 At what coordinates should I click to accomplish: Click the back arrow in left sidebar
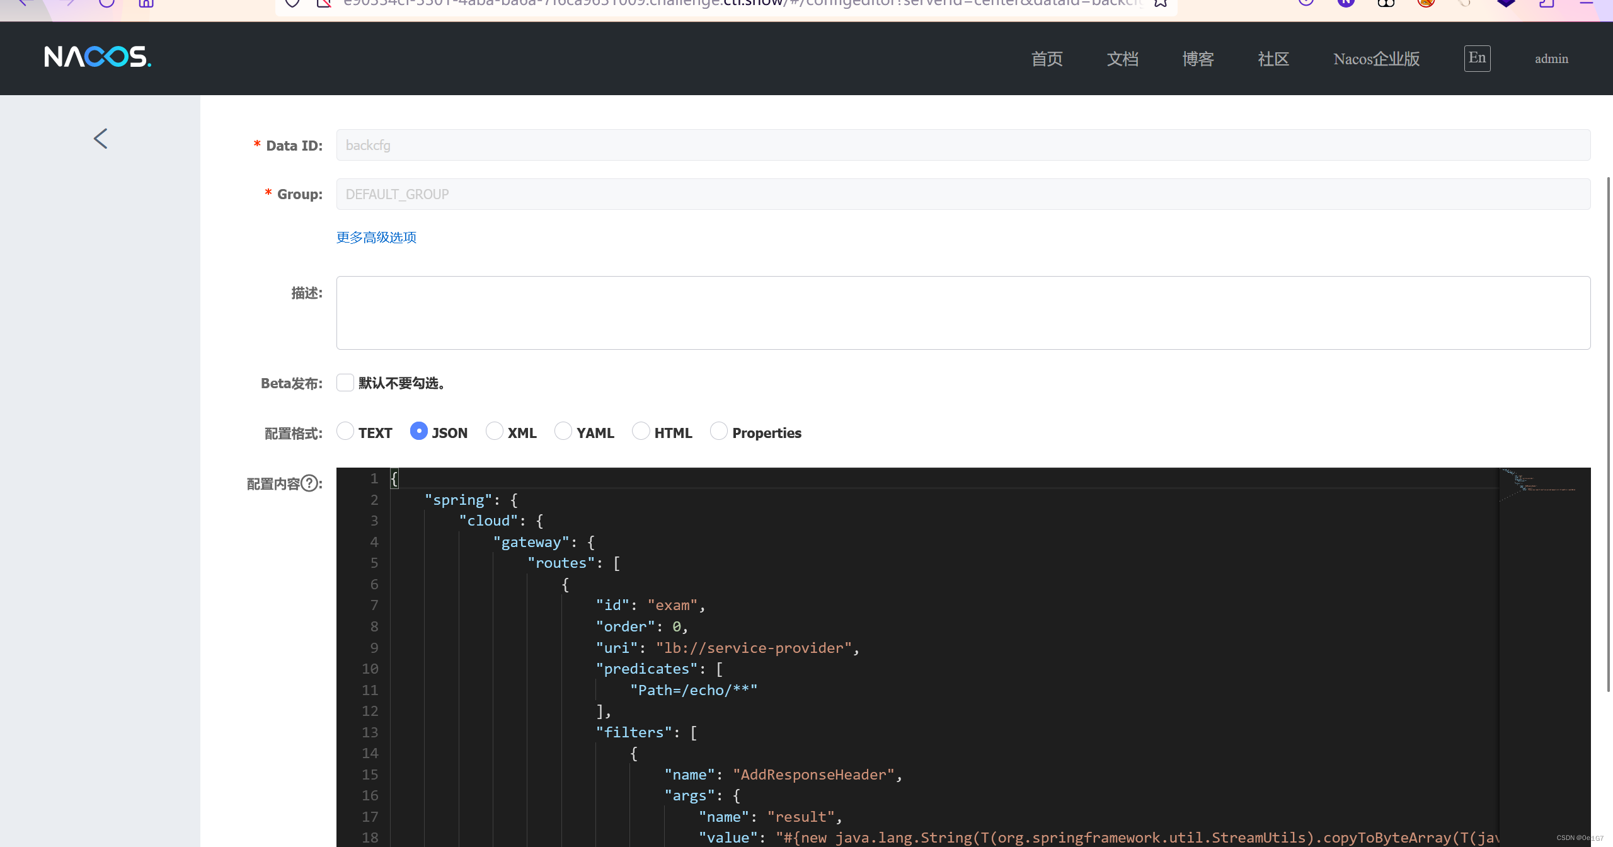101,139
